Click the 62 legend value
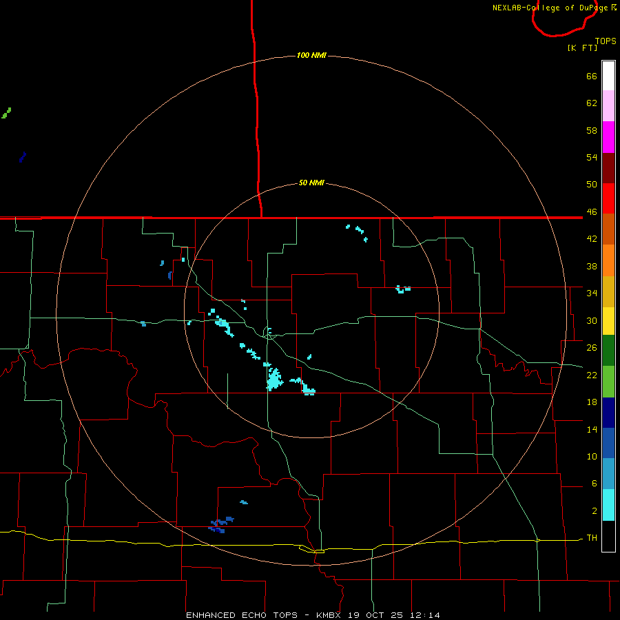The width and height of the screenshot is (620, 620). coord(592,103)
